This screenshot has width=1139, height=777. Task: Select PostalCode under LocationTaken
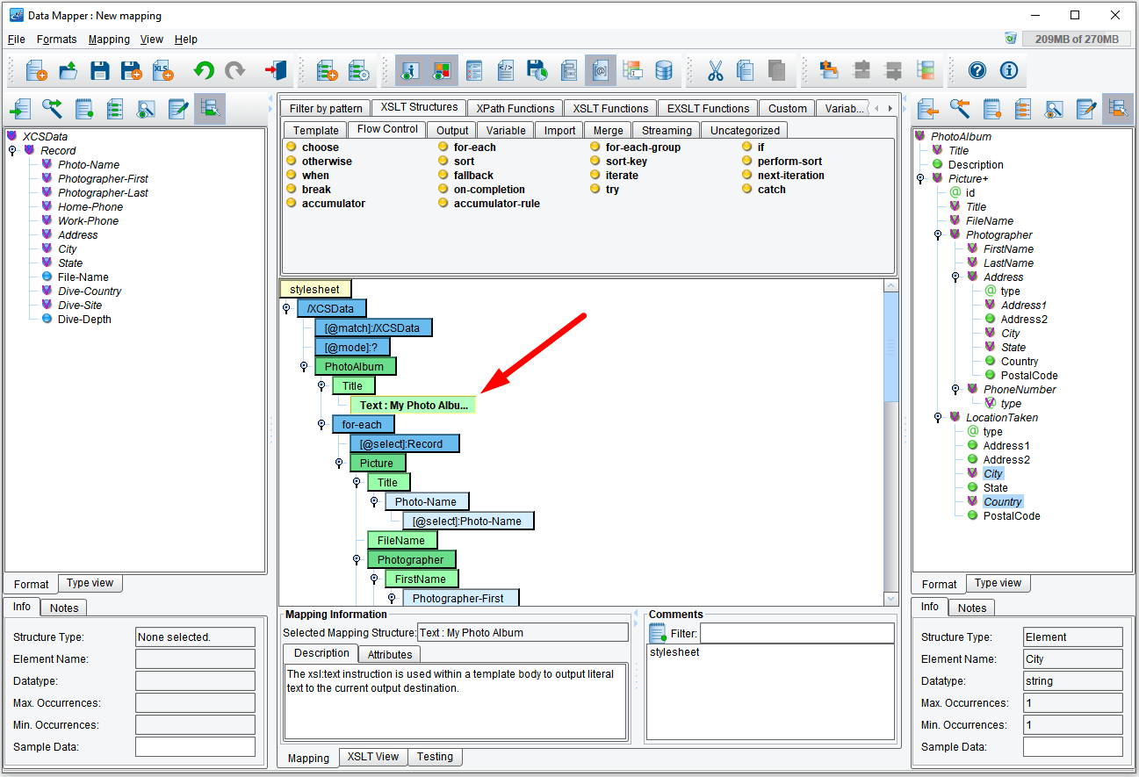(x=1012, y=516)
